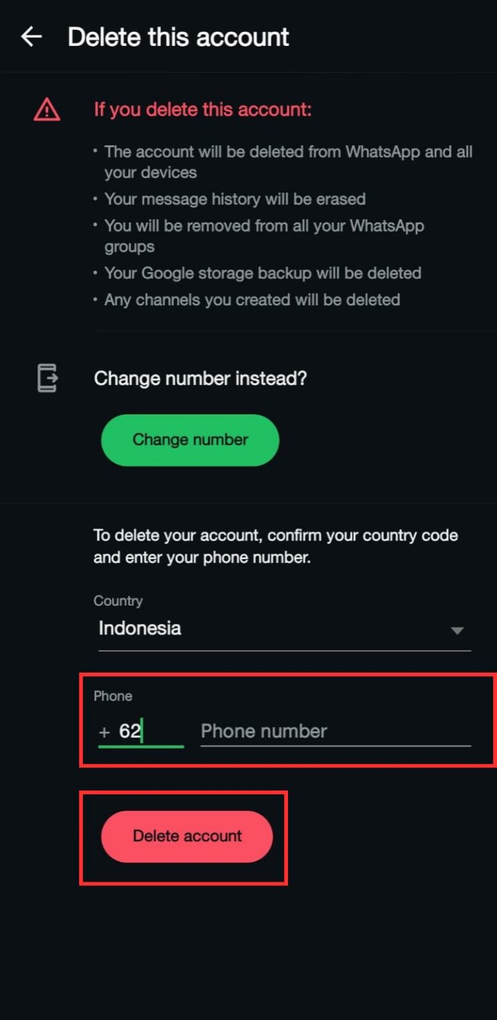Click the 'Change number instead?' text
Viewport: 497px width, 1020px height.
coord(200,379)
